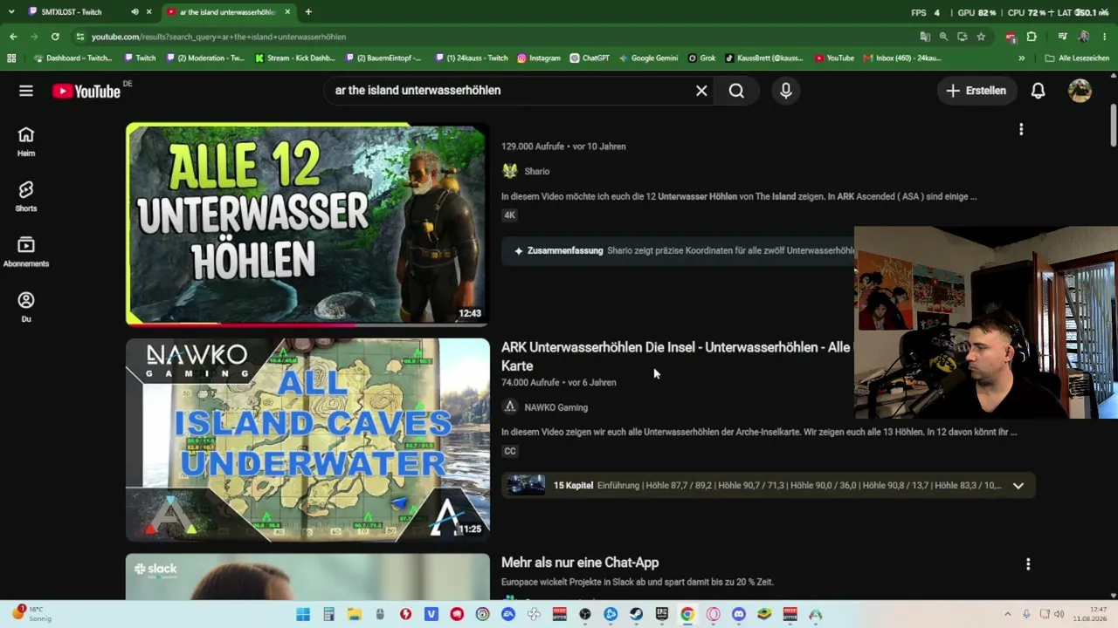1118x628 pixels.
Task: Open a new browser tab
Action: pos(308,12)
